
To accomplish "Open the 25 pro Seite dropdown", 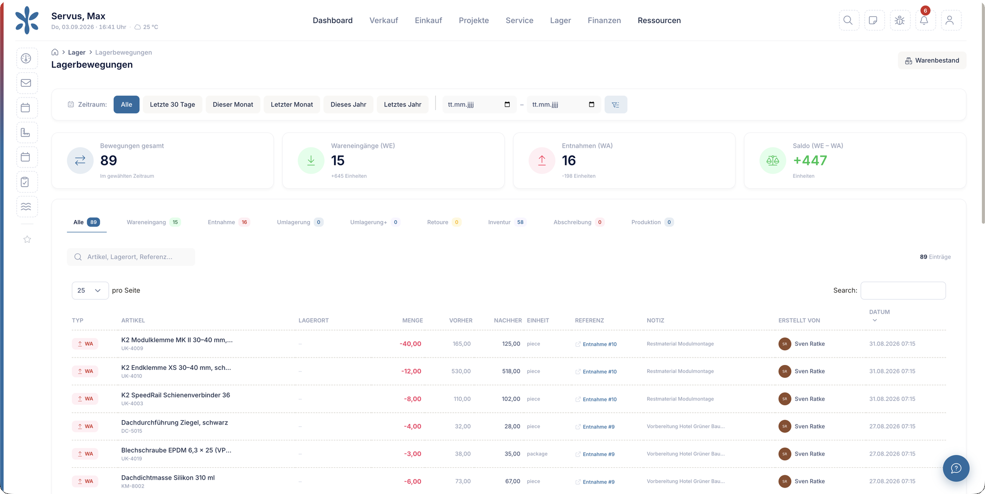I will coord(90,291).
